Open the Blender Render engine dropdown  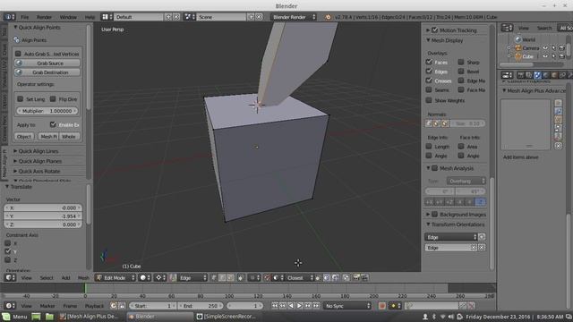294,17
